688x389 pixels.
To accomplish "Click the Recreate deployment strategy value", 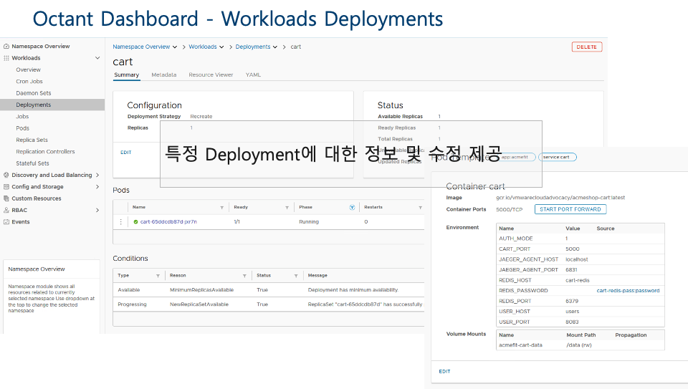I will click(201, 117).
